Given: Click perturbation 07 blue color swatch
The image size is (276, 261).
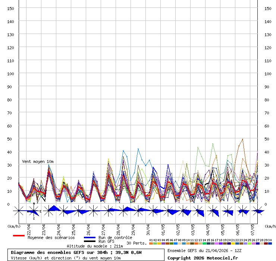Looking at the screenshot, I should 176,243.
